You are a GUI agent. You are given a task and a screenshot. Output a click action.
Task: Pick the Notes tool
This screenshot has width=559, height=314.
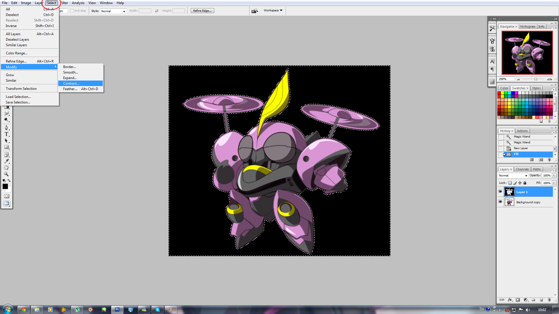coord(6,155)
